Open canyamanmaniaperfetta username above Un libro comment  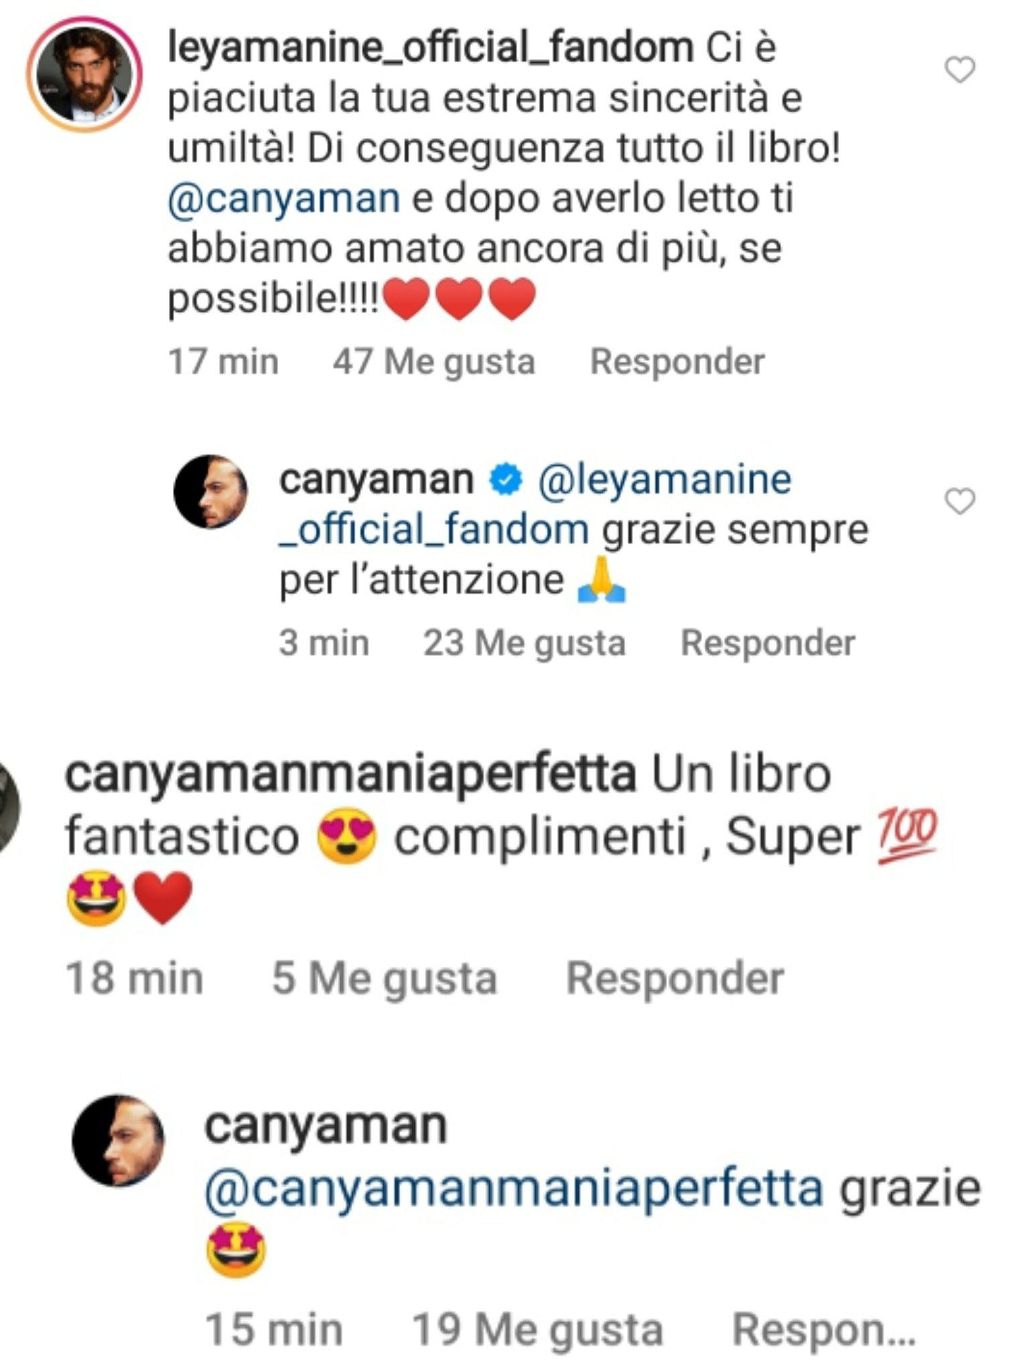coord(350,775)
